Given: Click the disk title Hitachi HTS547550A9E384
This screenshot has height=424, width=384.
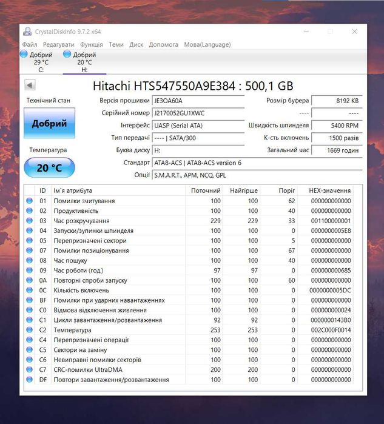Looking at the screenshot, I should point(193,86).
